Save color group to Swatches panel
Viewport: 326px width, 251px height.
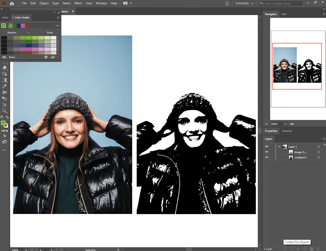pyautogui.click(x=53, y=57)
